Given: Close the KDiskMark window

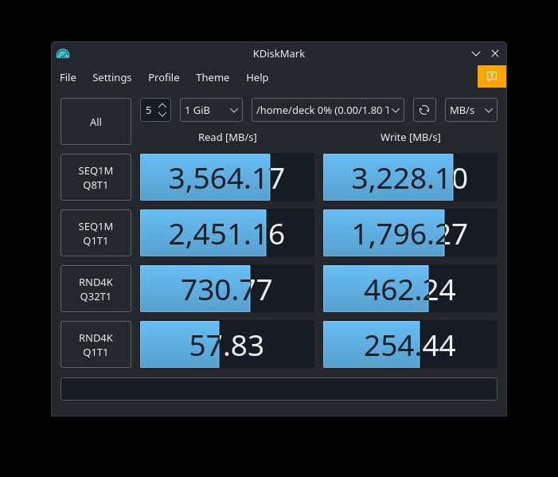Looking at the screenshot, I should coord(495,53).
